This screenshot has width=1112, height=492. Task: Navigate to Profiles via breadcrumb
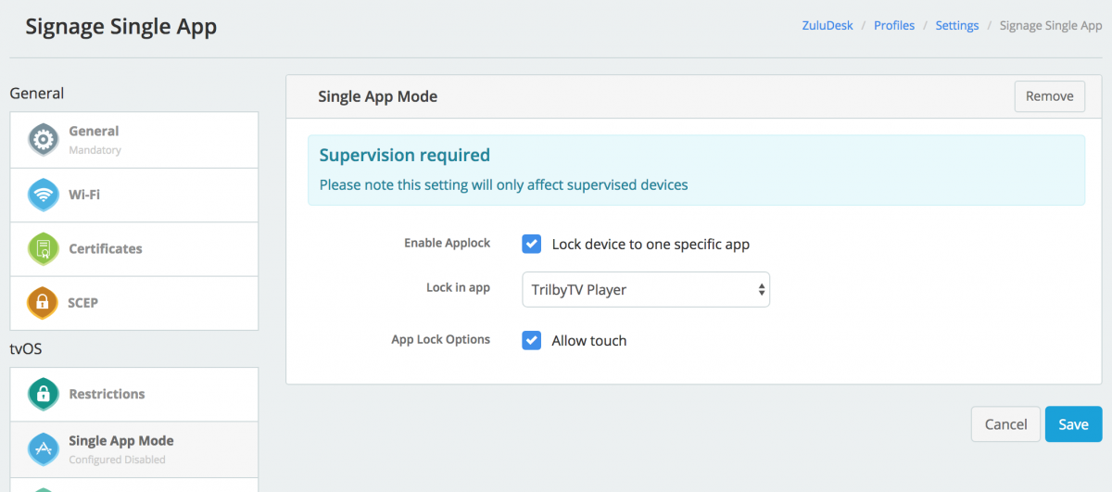pos(894,26)
